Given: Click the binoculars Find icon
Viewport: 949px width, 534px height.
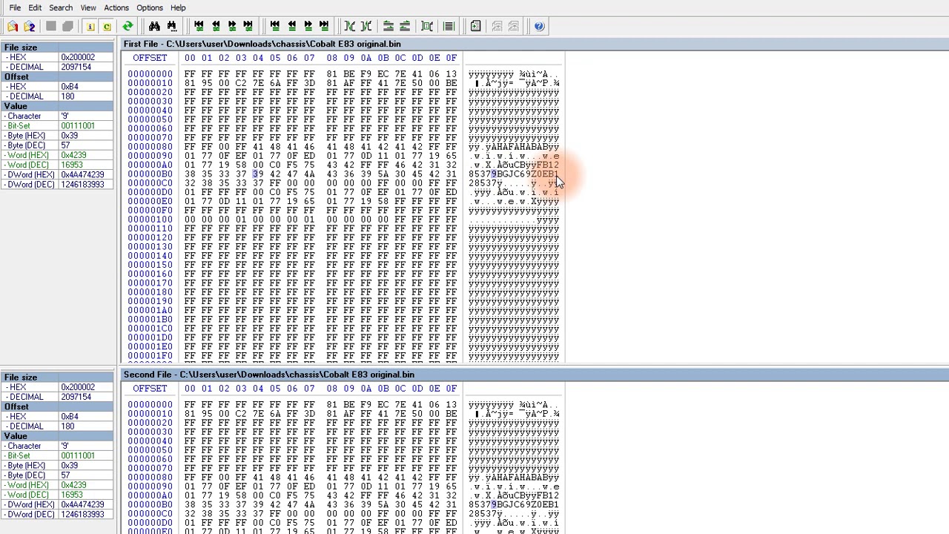Looking at the screenshot, I should [154, 27].
